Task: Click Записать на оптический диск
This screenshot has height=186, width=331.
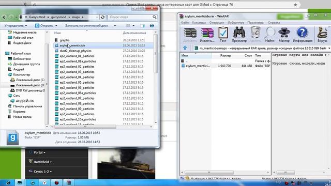Action: 86,26
